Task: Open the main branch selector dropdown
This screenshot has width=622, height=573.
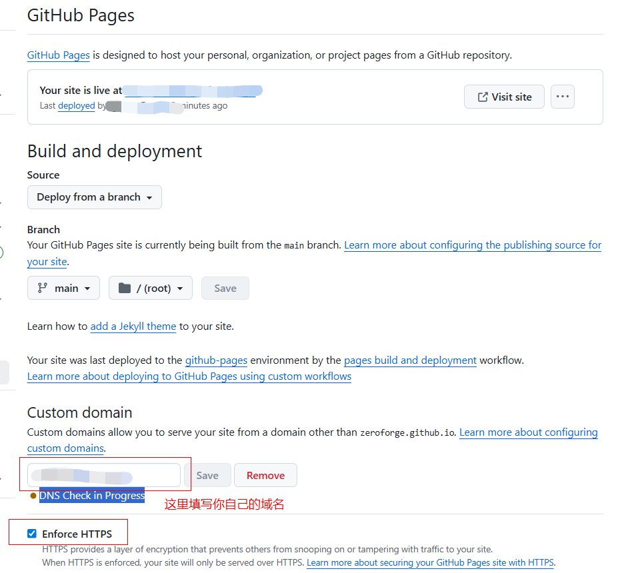Action: click(63, 288)
